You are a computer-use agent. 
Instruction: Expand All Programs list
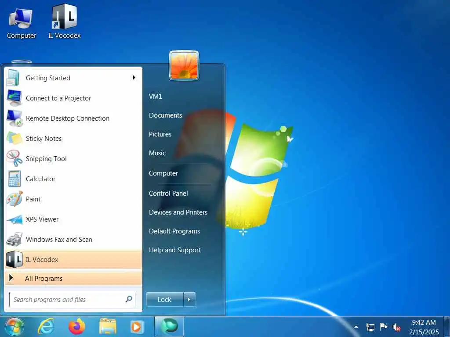[73, 278]
